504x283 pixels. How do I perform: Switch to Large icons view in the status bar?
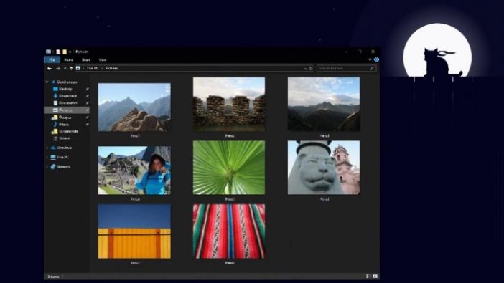click(x=375, y=277)
